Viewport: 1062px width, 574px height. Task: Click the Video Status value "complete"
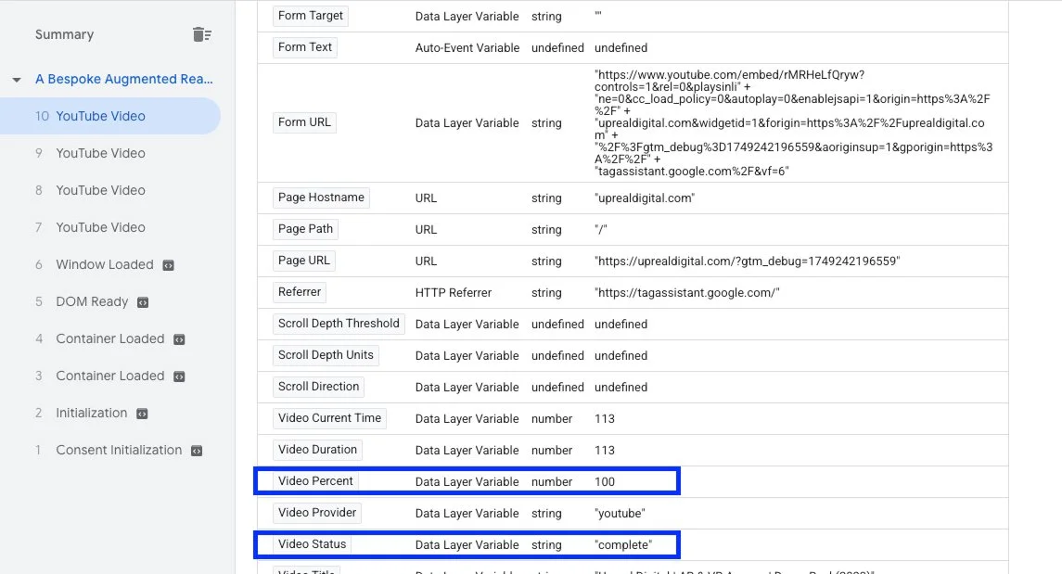pyautogui.click(x=623, y=545)
